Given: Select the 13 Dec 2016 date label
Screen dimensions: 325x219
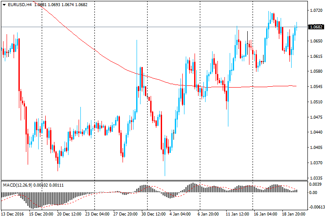Looking at the screenshot, I should tap(13, 214).
